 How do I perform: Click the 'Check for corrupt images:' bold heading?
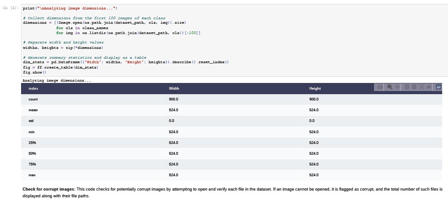[49, 189]
